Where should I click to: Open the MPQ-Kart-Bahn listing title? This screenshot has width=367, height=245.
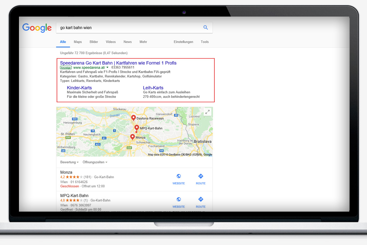tap(74, 196)
